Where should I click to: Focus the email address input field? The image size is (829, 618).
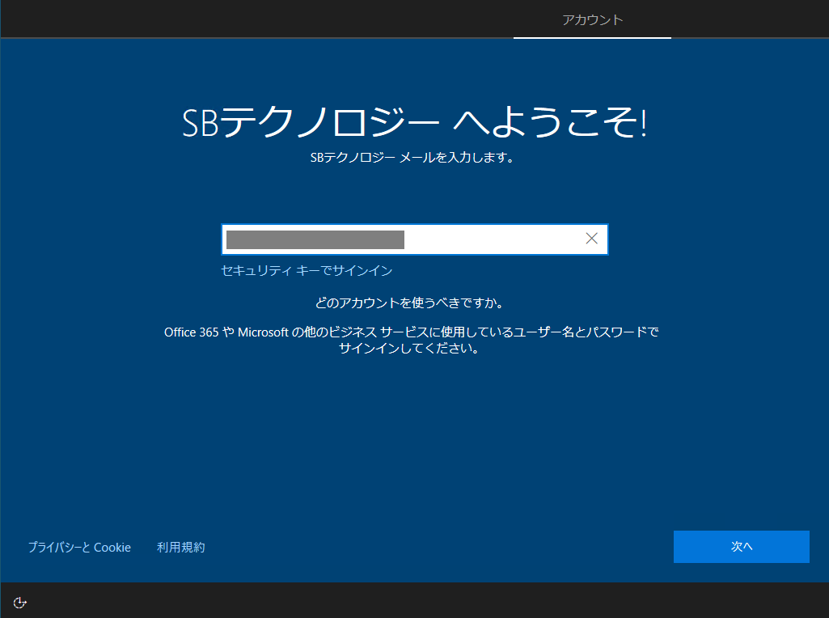(x=414, y=239)
